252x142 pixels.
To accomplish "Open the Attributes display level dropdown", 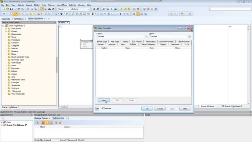I will pyautogui.click(x=88, y=9).
